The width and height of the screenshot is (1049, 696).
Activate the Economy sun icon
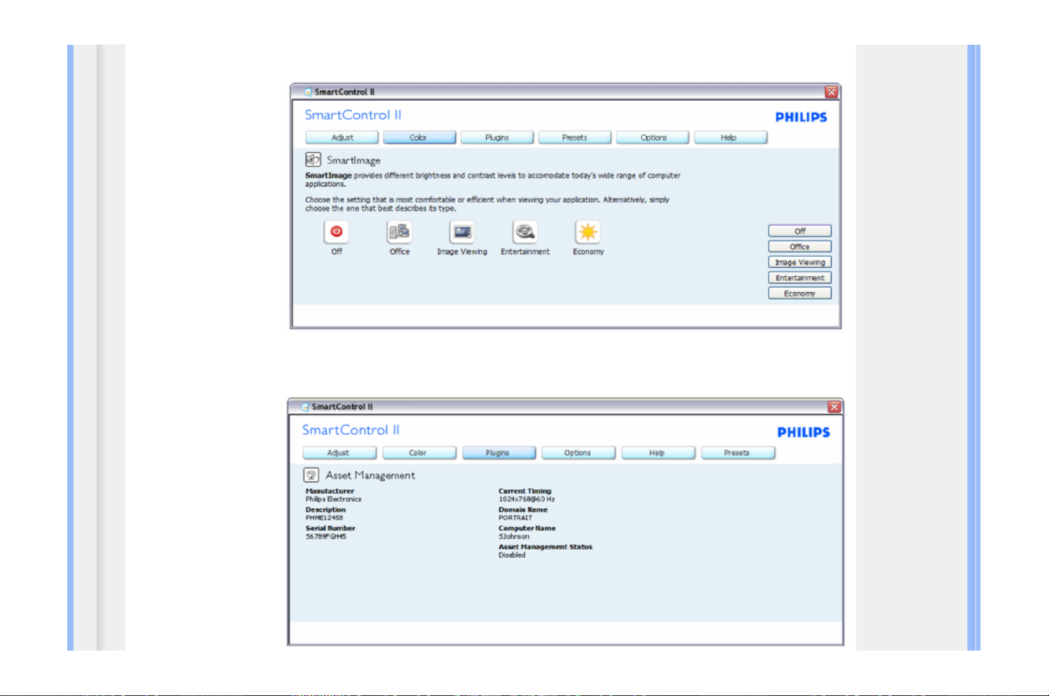point(588,232)
